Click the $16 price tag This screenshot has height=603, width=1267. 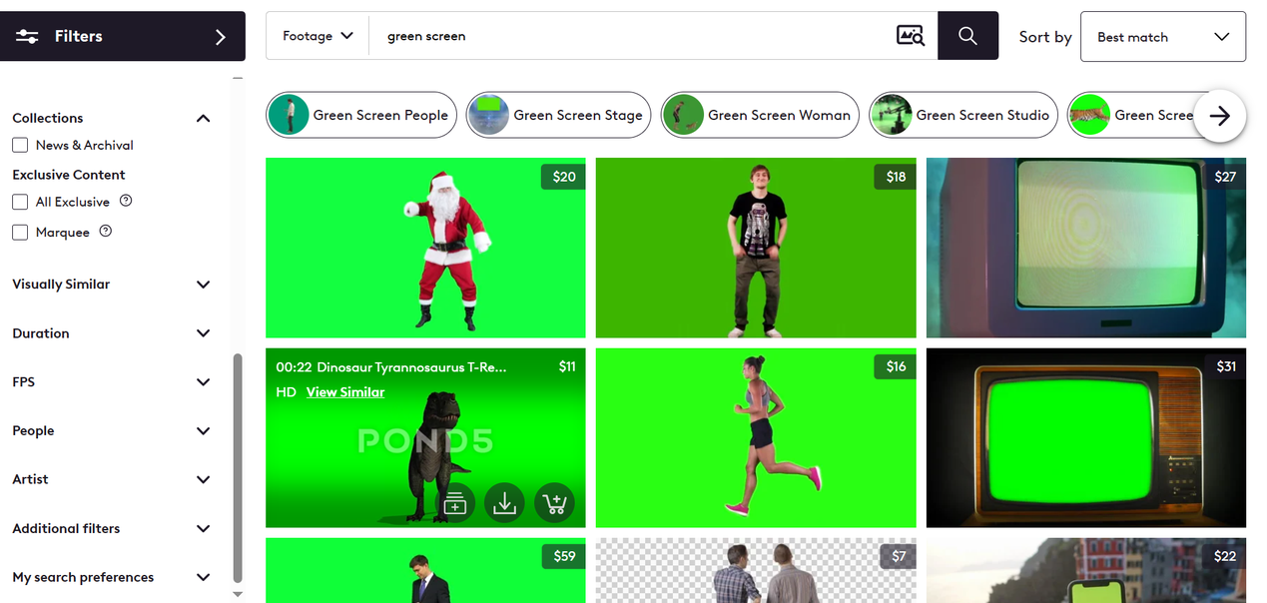[896, 366]
